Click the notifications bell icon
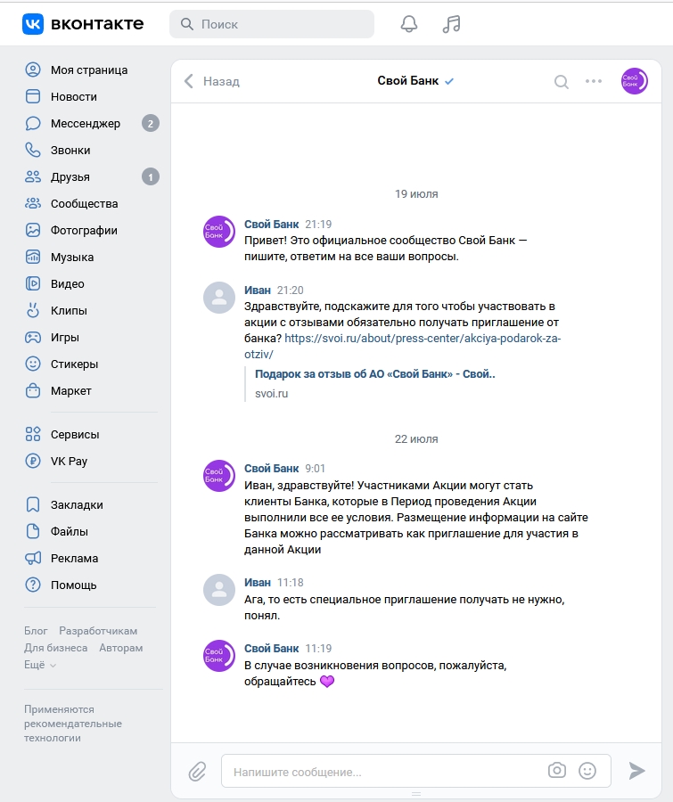The width and height of the screenshot is (673, 802). pyautogui.click(x=409, y=24)
